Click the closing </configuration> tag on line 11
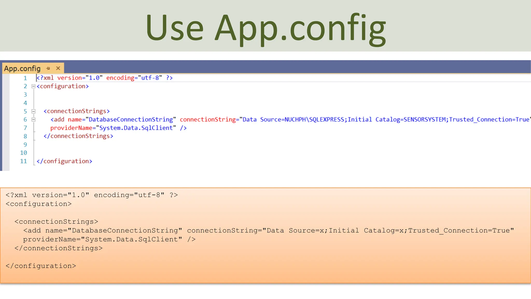The image size is (531, 299). click(64, 161)
